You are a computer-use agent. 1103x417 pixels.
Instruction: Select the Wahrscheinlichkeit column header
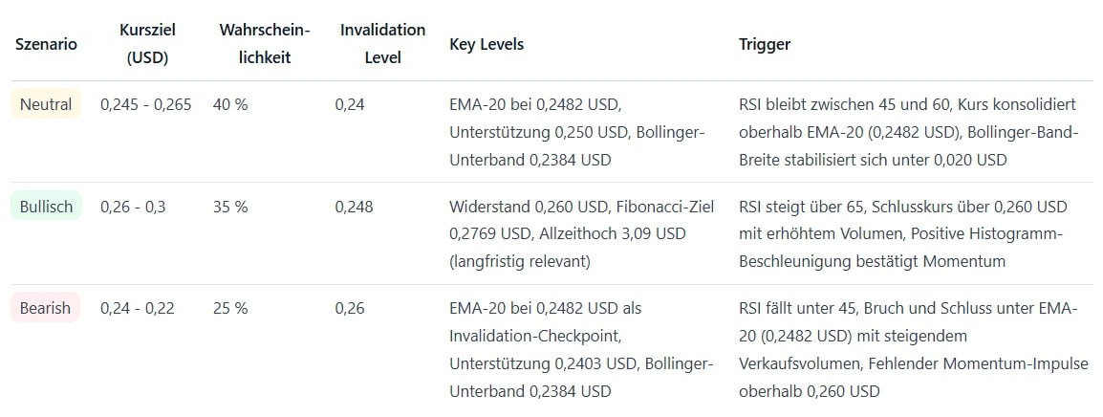(265, 44)
